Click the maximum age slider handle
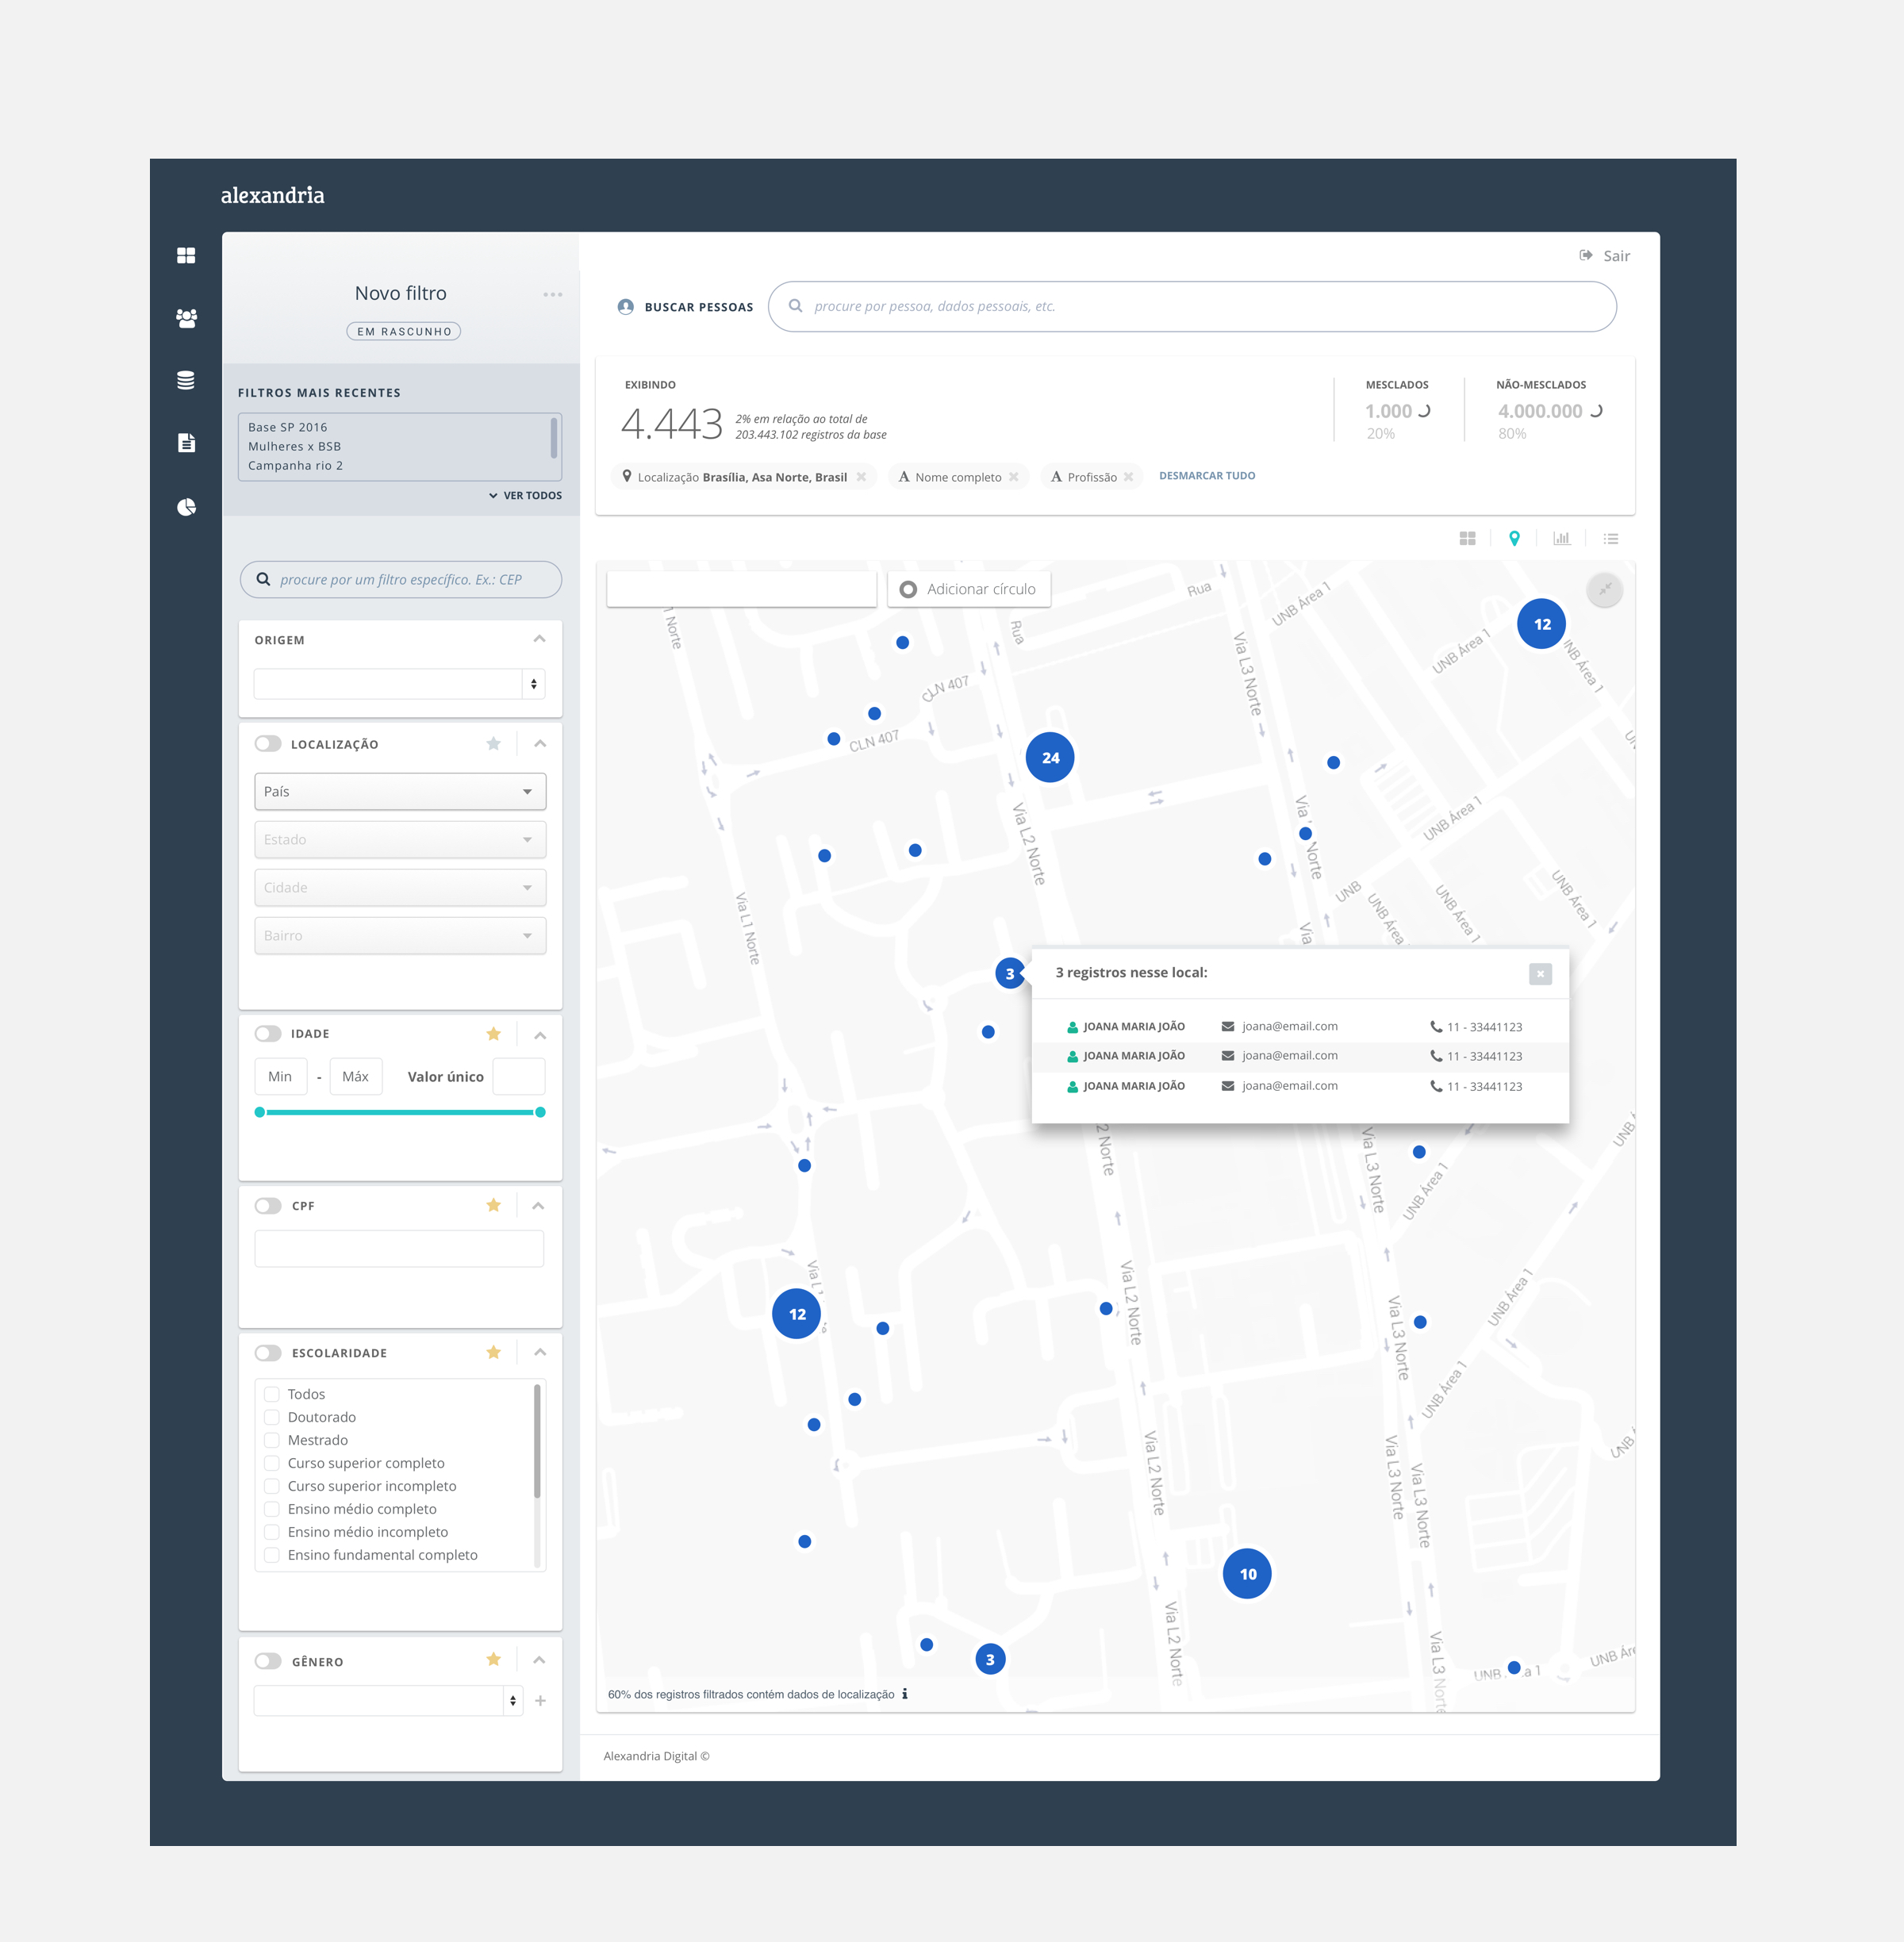The width and height of the screenshot is (1904, 1942). (540, 1113)
